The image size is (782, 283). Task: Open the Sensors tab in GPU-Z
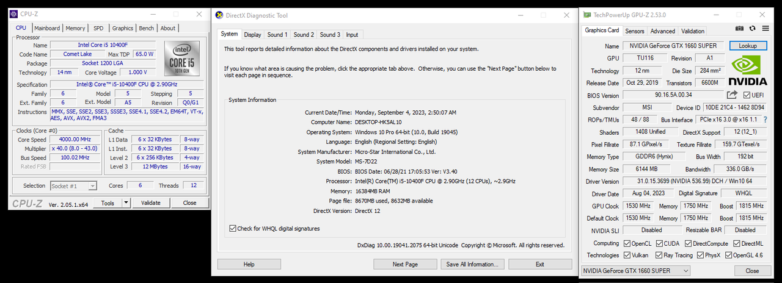point(634,31)
